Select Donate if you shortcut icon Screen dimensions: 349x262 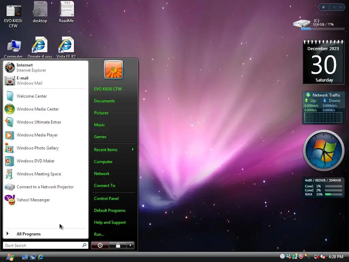[40, 47]
